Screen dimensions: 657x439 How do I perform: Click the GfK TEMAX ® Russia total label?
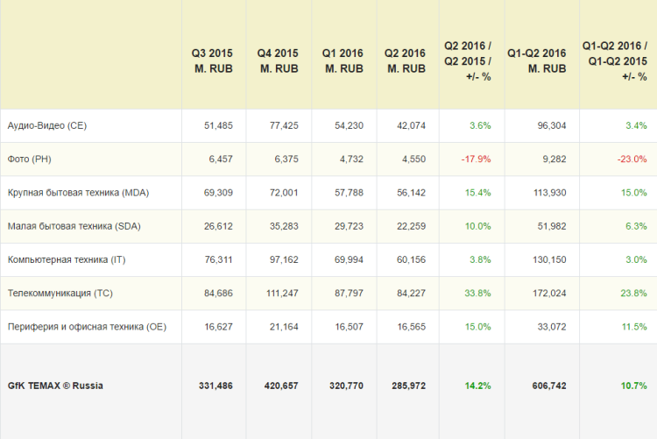coord(55,386)
